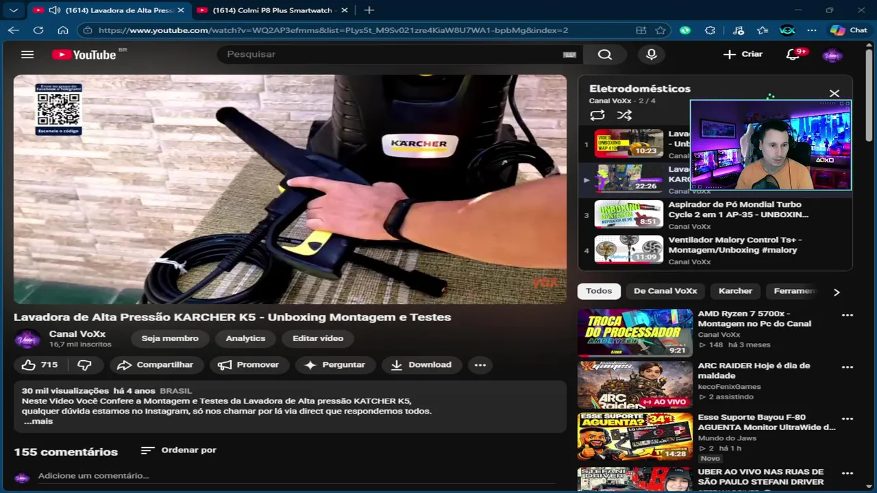The width and height of the screenshot is (877, 493).
Task: Close the Lavadora de Alta Pressão tab
Action: click(x=181, y=10)
